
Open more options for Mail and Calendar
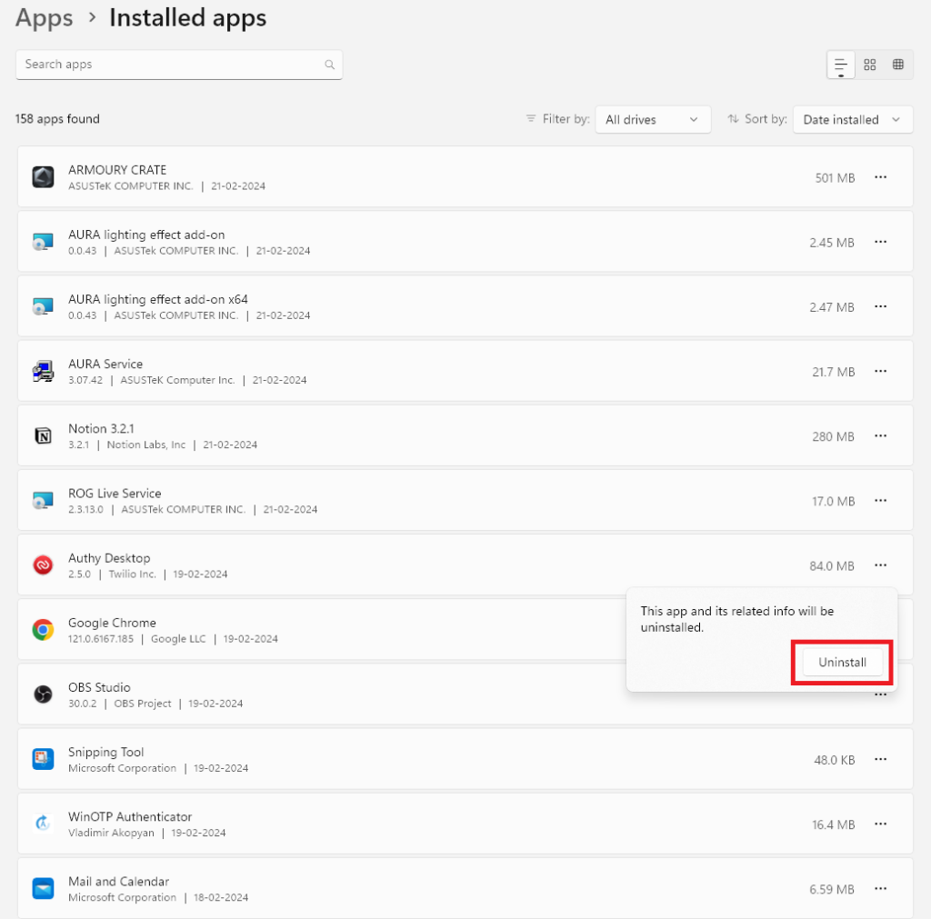pos(880,889)
